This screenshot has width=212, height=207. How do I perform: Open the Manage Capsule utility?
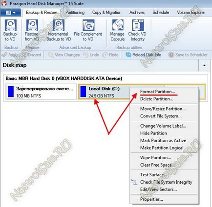pyautogui.click(x=118, y=25)
